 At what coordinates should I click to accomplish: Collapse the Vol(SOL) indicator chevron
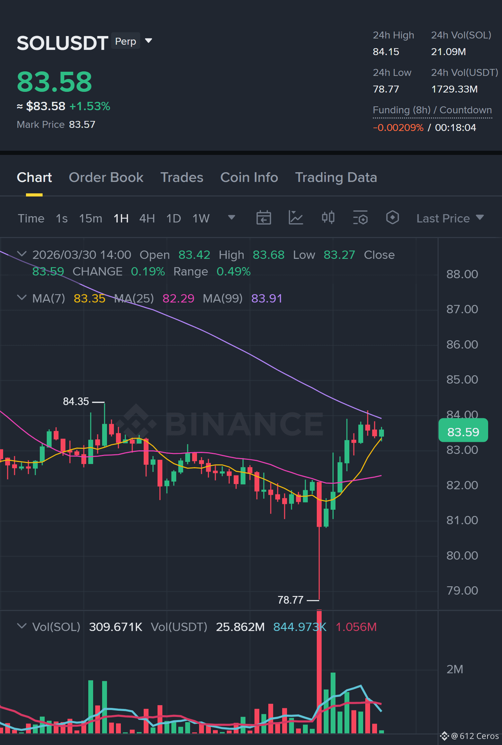pos(21,626)
